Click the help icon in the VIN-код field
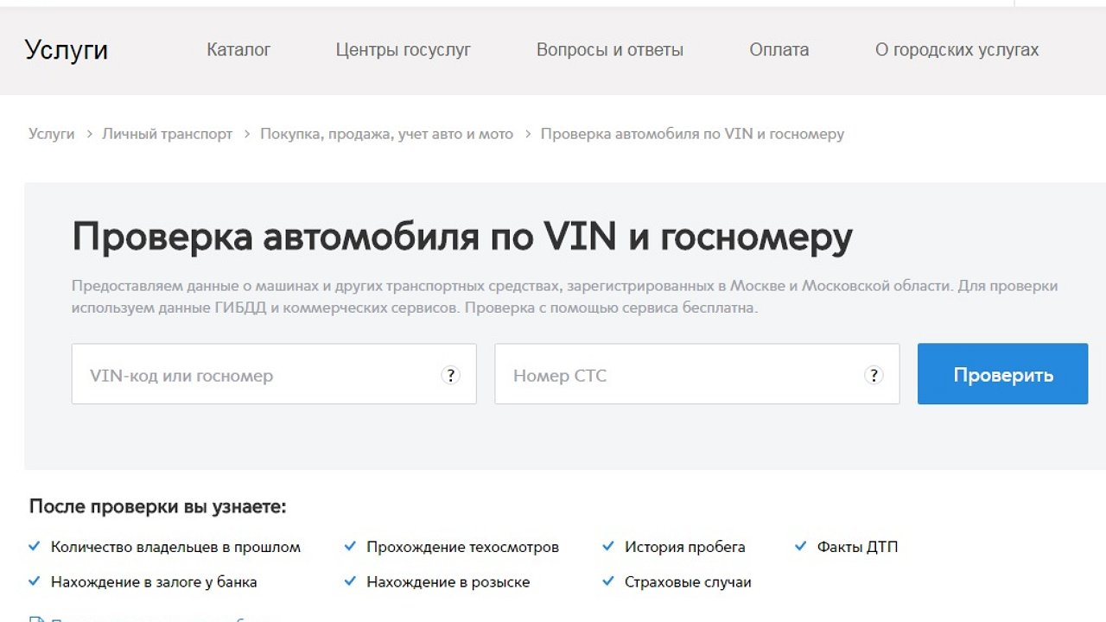This screenshot has width=1106, height=622. (450, 375)
